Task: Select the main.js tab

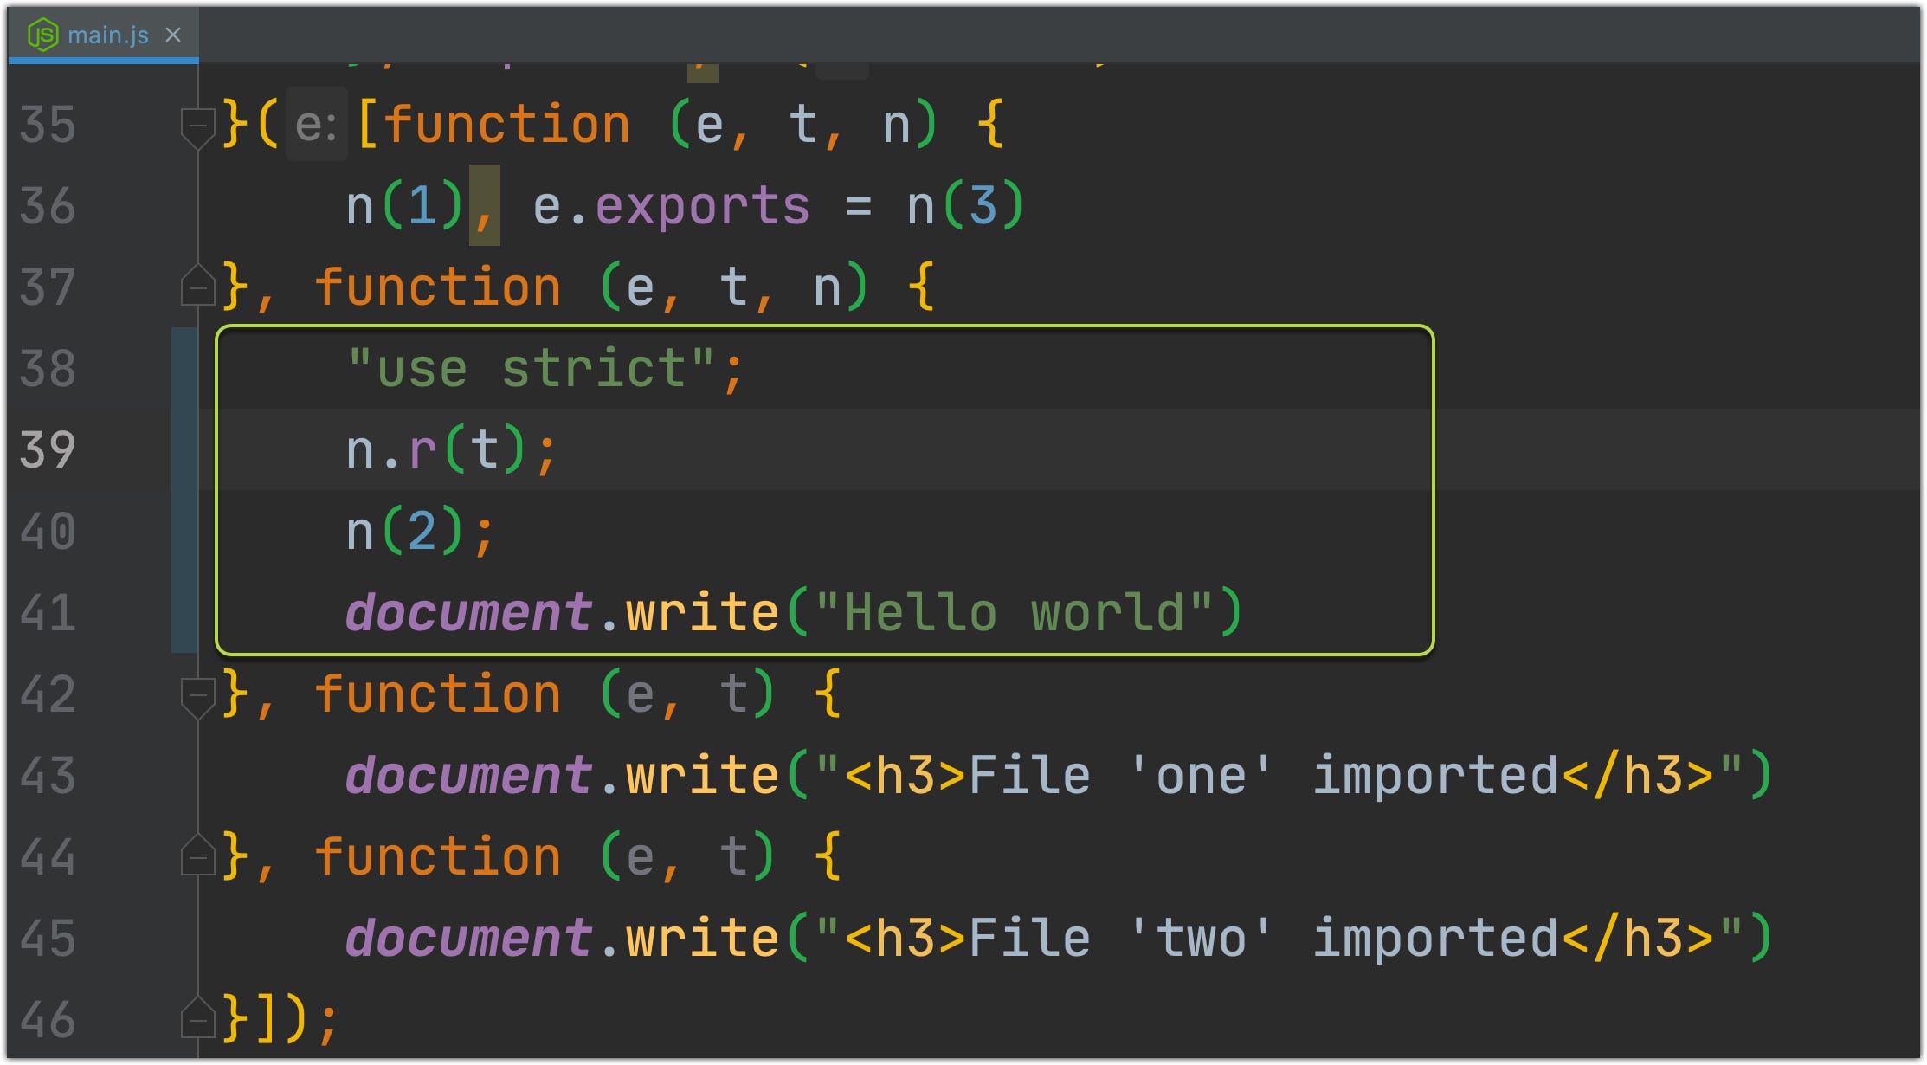Action: [107, 35]
